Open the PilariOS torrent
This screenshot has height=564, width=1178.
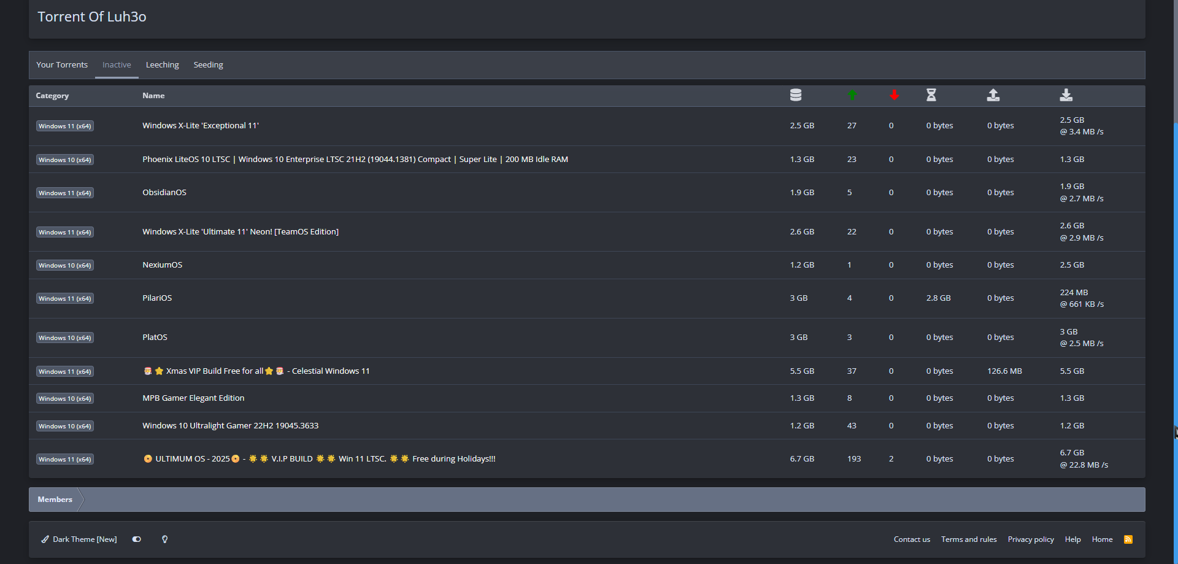pyautogui.click(x=157, y=298)
